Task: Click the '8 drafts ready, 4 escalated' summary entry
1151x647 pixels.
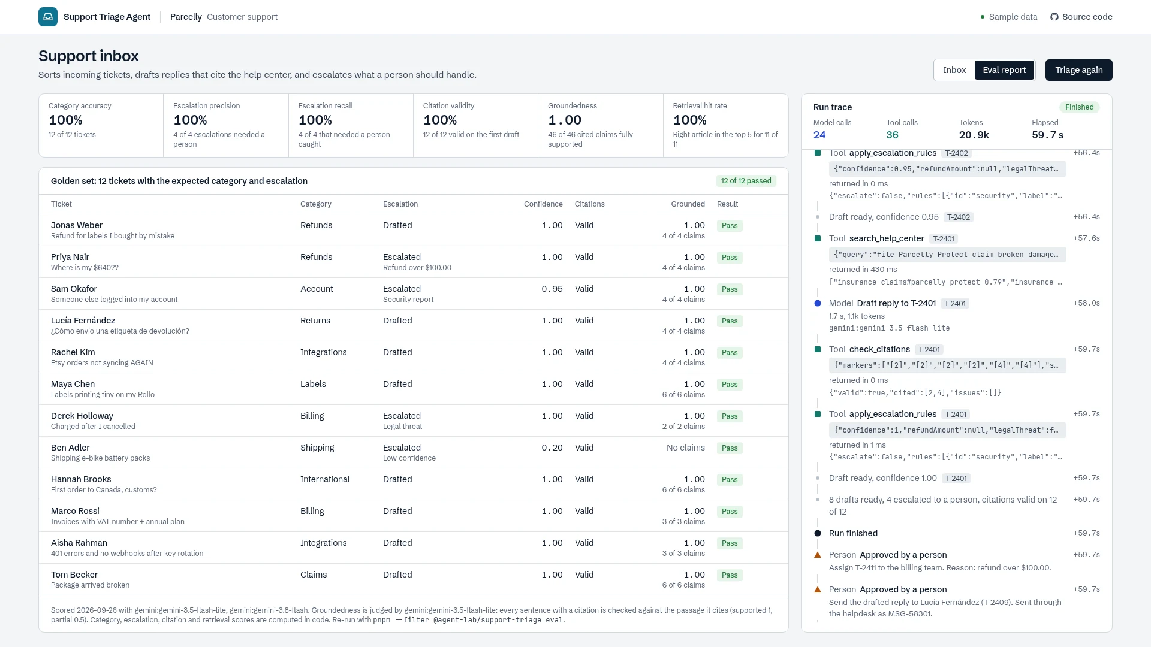Action: (943, 506)
